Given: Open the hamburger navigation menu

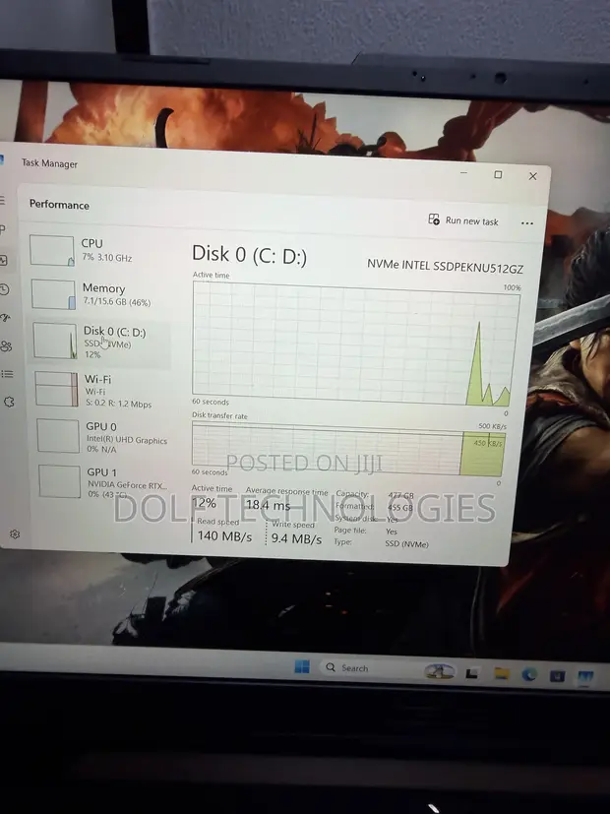Looking at the screenshot, I should [x=2, y=201].
